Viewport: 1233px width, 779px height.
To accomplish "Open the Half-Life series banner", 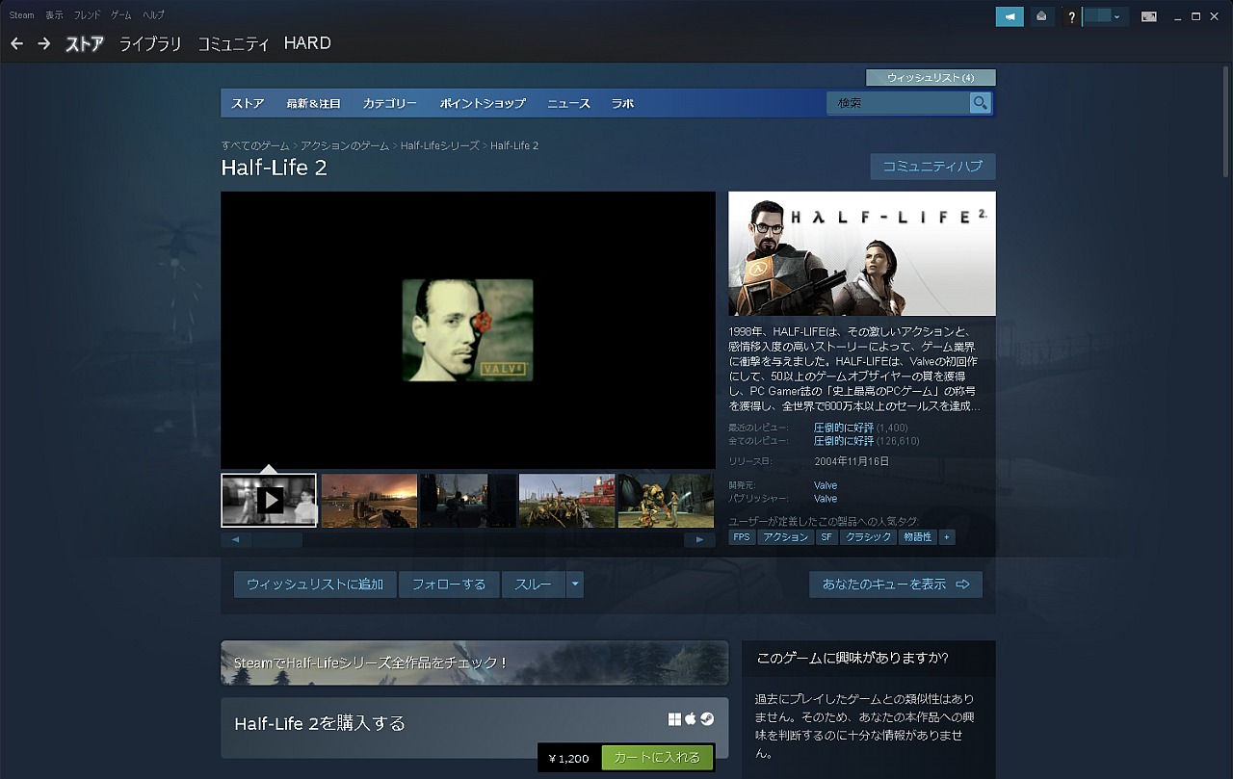I will tap(475, 662).
